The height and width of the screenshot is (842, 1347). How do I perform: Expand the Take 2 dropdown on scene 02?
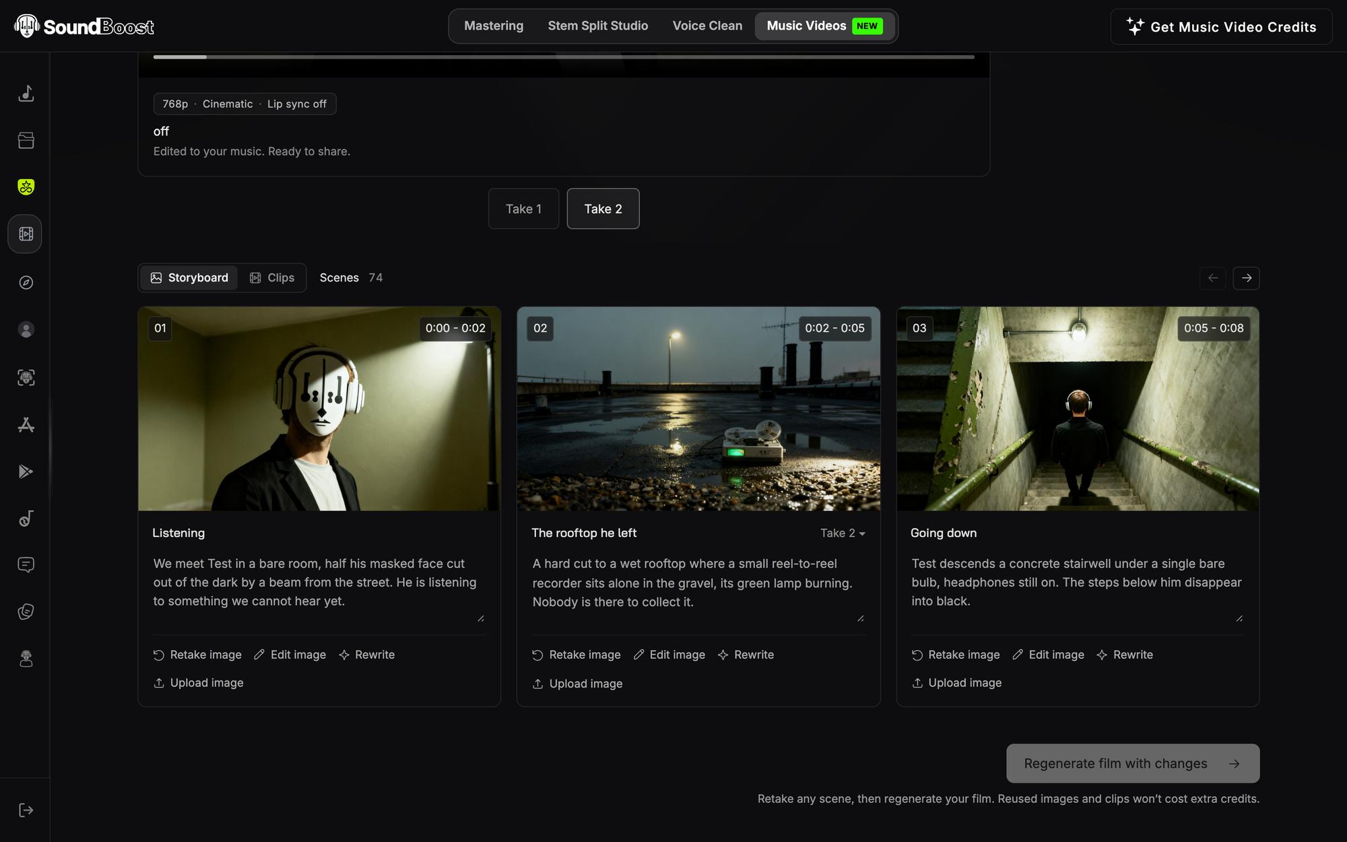point(843,533)
